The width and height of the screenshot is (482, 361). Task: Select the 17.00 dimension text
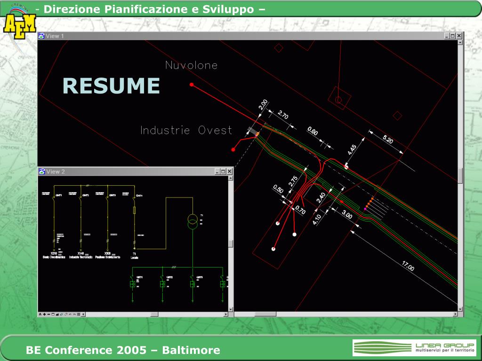pyautogui.click(x=408, y=266)
